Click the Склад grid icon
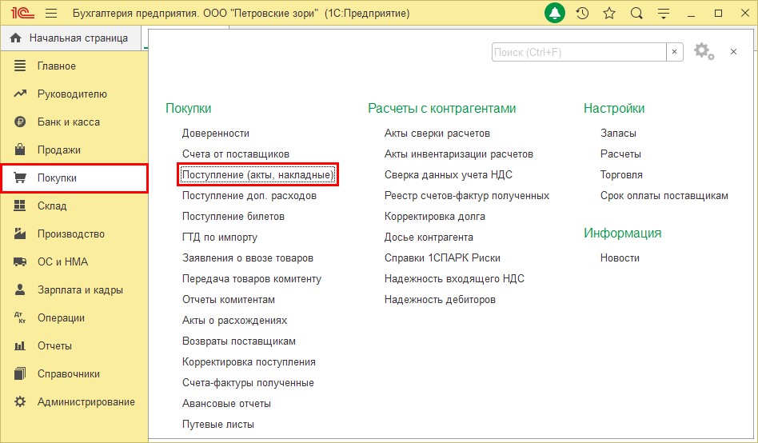The image size is (758, 443). point(20,206)
